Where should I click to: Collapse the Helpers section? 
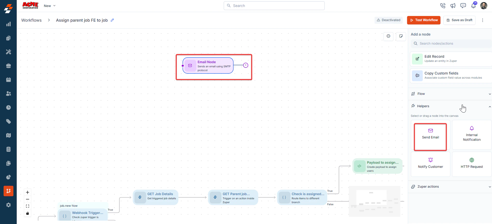[450, 106]
